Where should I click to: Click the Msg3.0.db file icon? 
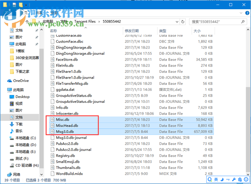point(52,132)
